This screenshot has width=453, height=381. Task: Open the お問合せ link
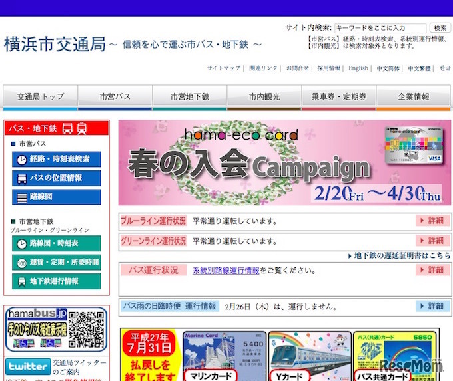[298, 68]
